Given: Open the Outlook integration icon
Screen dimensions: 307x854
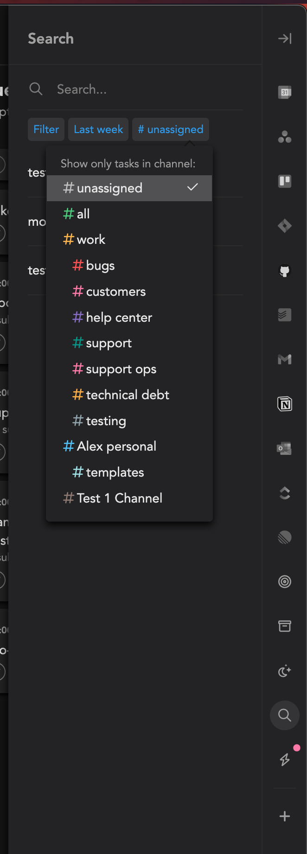Looking at the screenshot, I should (x=285, y=448).
